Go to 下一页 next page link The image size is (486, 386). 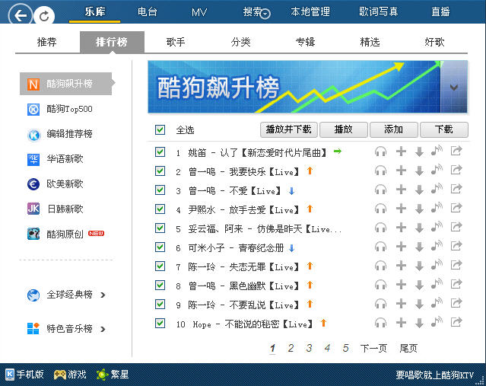click(373, 348)
